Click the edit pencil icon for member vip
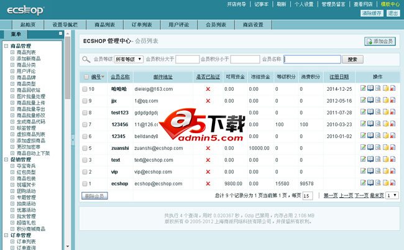 (x=363, y=171)
